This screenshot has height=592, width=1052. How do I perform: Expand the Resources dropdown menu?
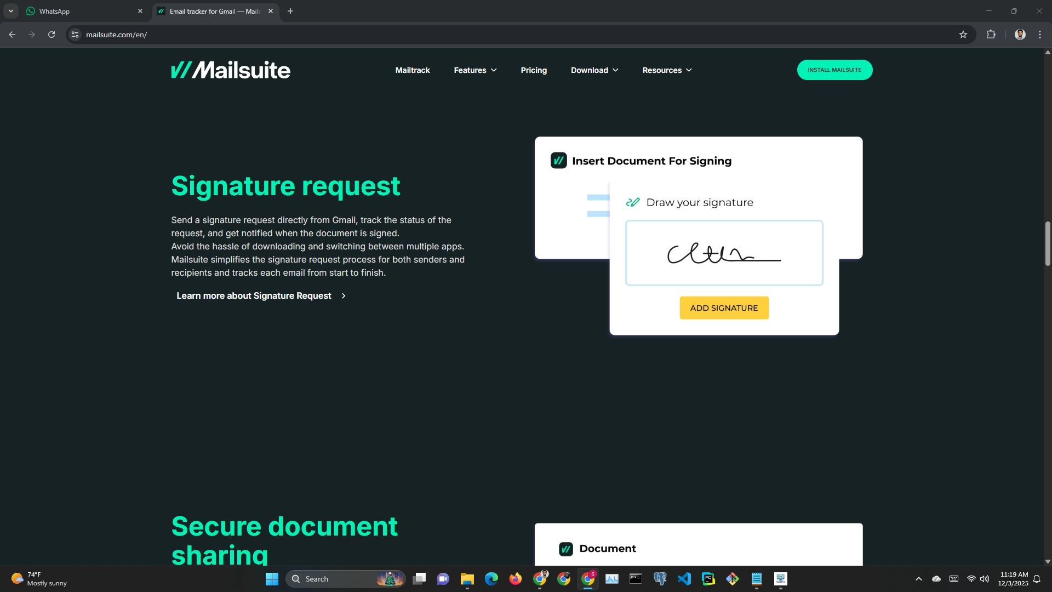pos(667,70)
